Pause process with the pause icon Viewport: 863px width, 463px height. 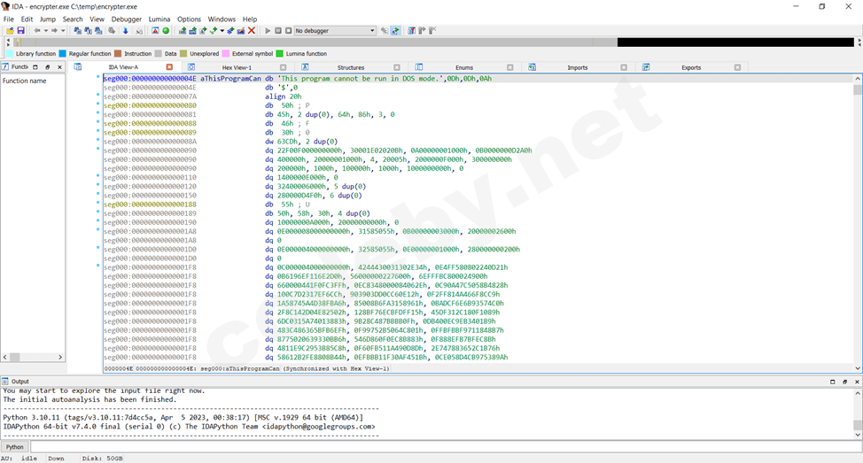coord(278,30)
